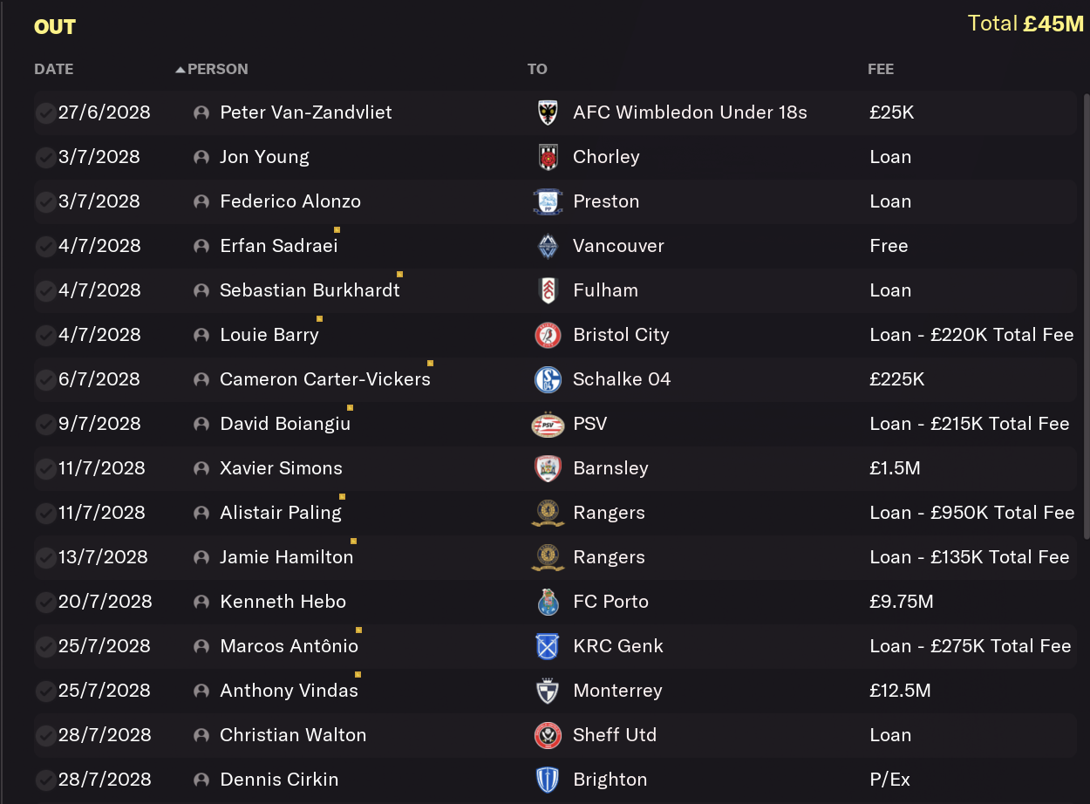Click the Sheff Utd club badge

pyautogui.click(x=548, y=735)
